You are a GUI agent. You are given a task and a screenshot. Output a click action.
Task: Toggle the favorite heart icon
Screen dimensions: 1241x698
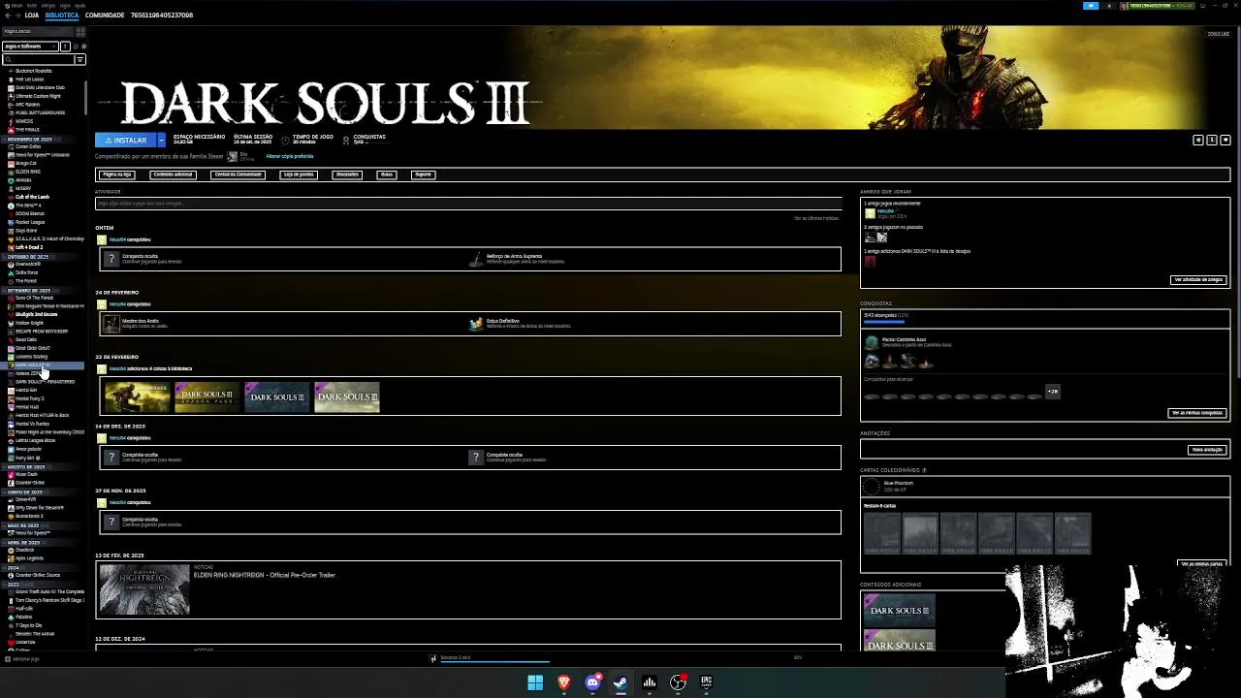tap(1225, 140)
